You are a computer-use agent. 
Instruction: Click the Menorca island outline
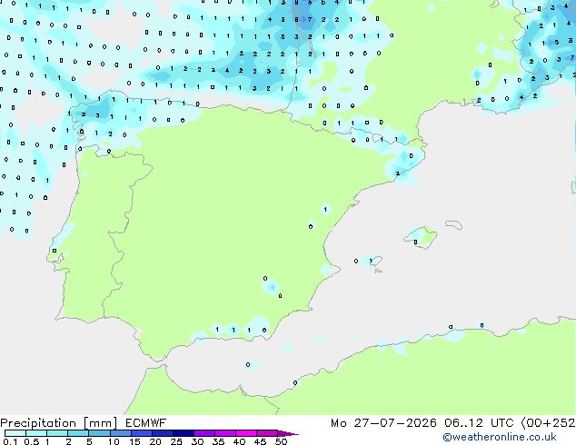[x=454, y=224]
